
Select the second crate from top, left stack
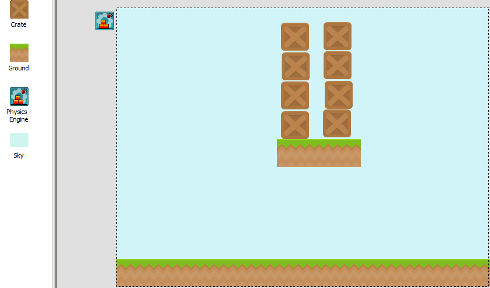pyautogui.click(x=296, y=66)
